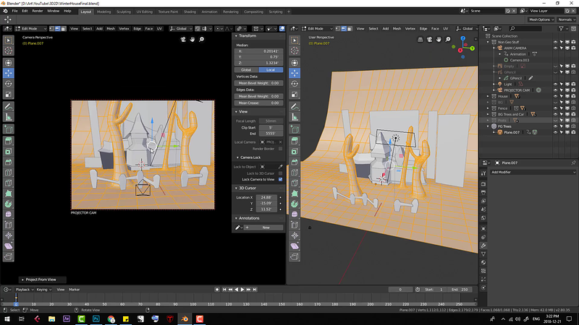This screenshot has width=579, height=325.
Task: Expand the House collection in outliner
Action: click(x=488, y=96)
